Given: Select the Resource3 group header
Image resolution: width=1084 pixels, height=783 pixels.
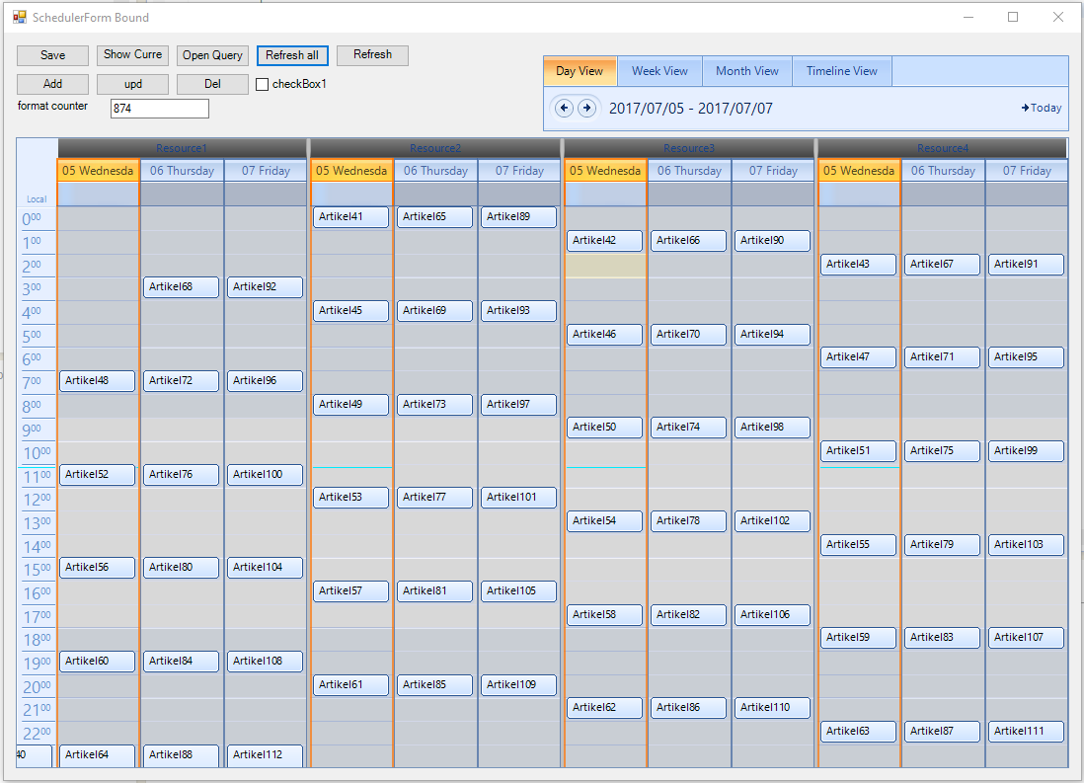Looking at the screenshot, I should pos(689,148).
